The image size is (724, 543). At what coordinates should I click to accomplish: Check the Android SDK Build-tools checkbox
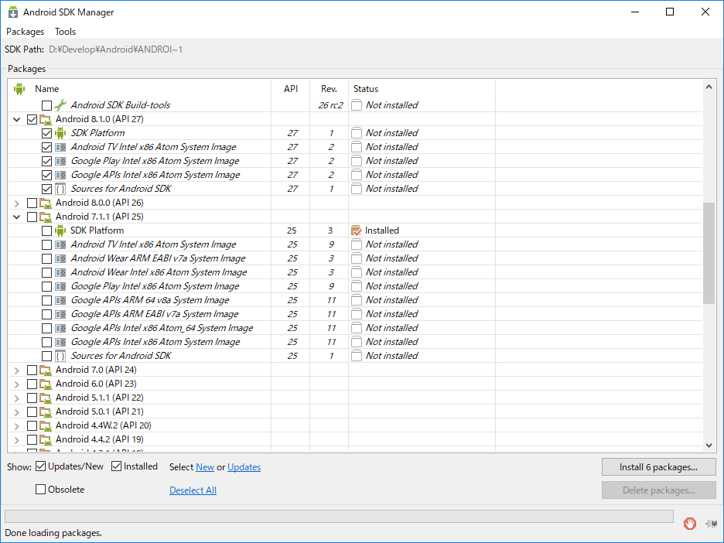point(46,106)
